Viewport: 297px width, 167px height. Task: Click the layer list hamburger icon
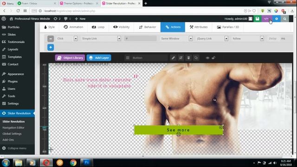[128, 58]
